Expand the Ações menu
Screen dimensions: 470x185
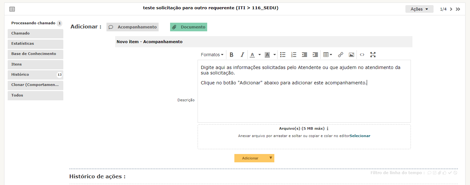click(419, 9)
